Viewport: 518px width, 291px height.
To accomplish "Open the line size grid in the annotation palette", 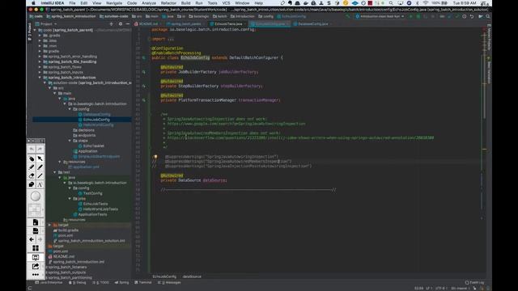I will click(34, 209).
